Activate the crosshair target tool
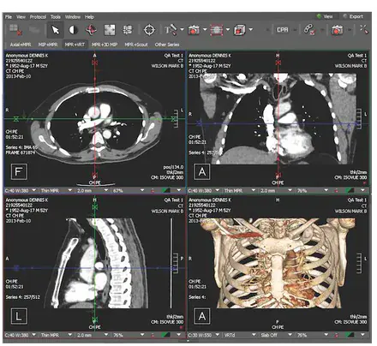This screenshot has height=346, width=377. click(149, 30)
